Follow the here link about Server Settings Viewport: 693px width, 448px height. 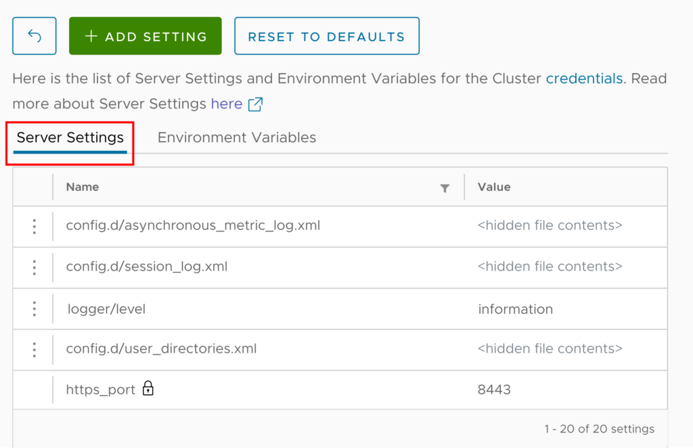pos(227,104)
